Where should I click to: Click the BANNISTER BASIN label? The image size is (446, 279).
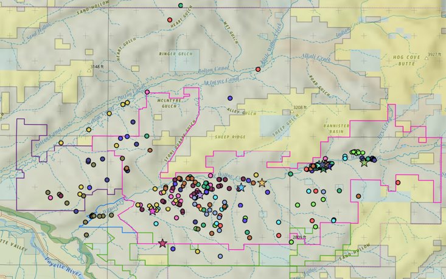pyautogui.click(x=336, y=128)
